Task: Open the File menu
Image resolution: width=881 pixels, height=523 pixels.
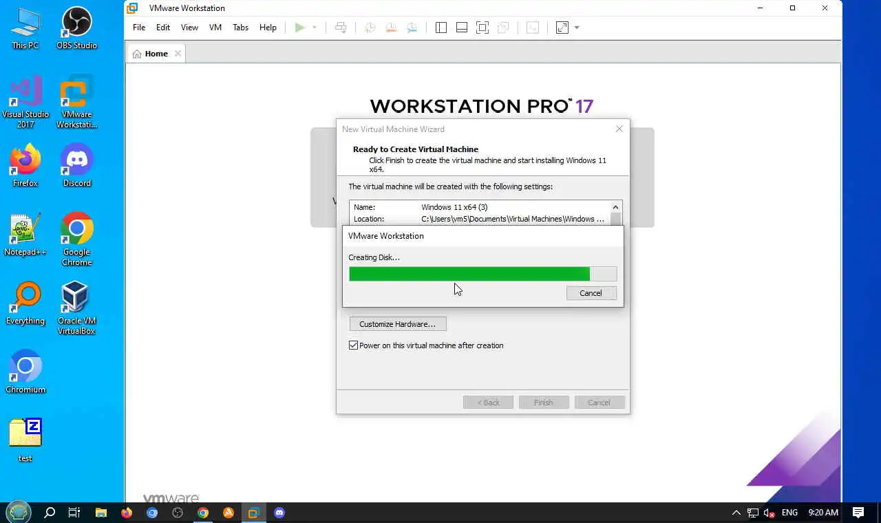Action: coord(139,28)
